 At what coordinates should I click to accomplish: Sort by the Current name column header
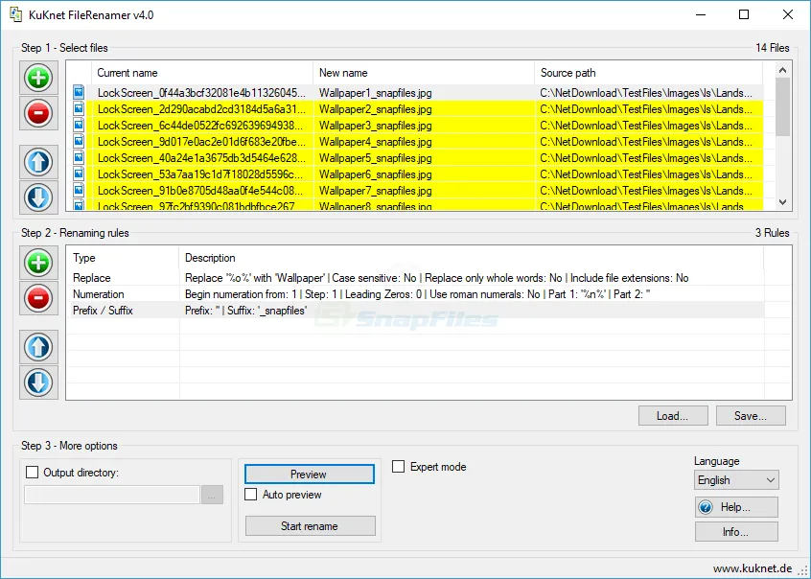pos(202,73)
